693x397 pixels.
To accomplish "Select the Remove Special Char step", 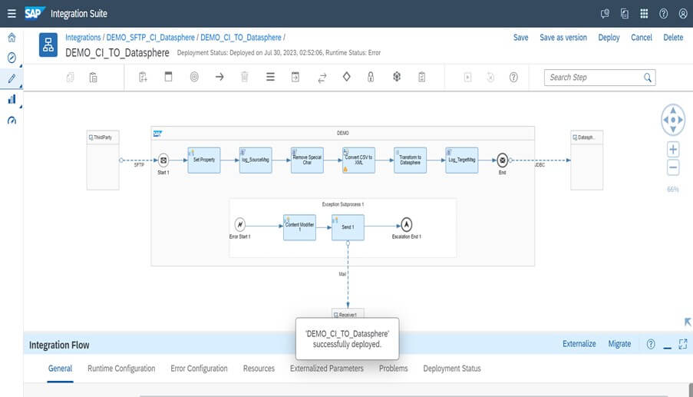I will pos(307,160).
